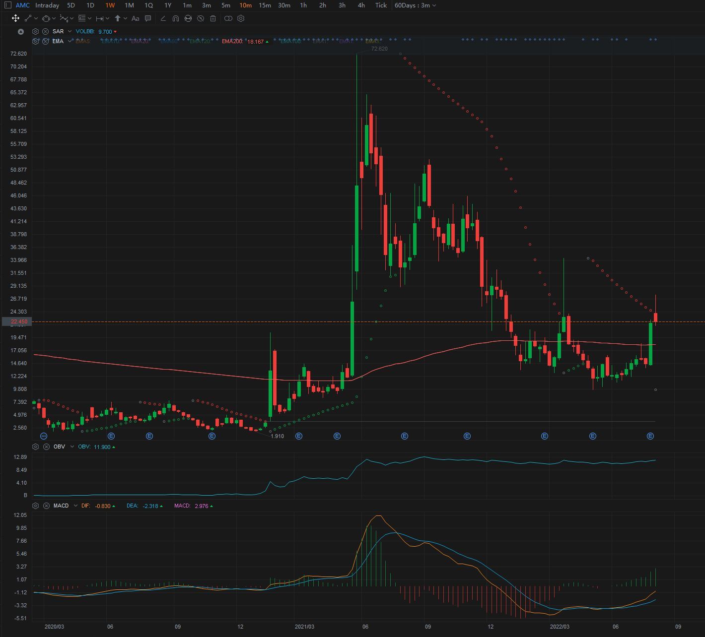Image resolution: width=705 pixels, height=637 pixels.
Task: Open arrow marker tool options arrow
Action: (x=125, y=18)
